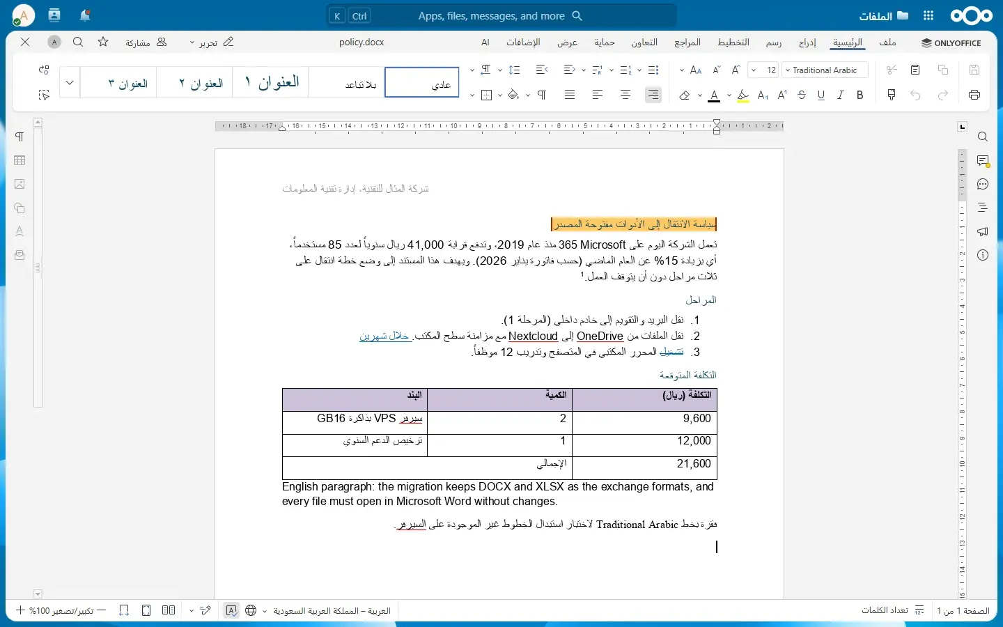Image resolution: width=1003 pixels, height=627 pixels.
Task: Switch to the التخطيط tab
Action: point(733,42)
